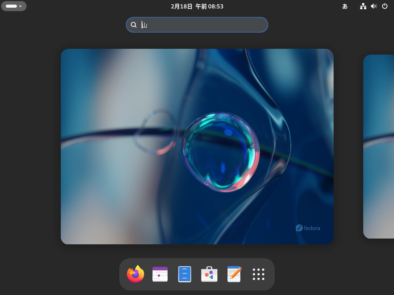Switch to the second workspace preview
Image resolution: width=394 pixels, height=295 pixels.
[379, 146]
